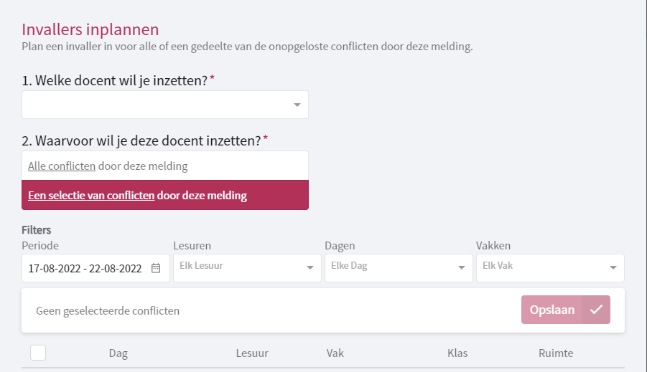This screenshot has width=647, height=372.
Task: Sort by the Dag column header
Action: pyautogui.click(x=118, y=353)
